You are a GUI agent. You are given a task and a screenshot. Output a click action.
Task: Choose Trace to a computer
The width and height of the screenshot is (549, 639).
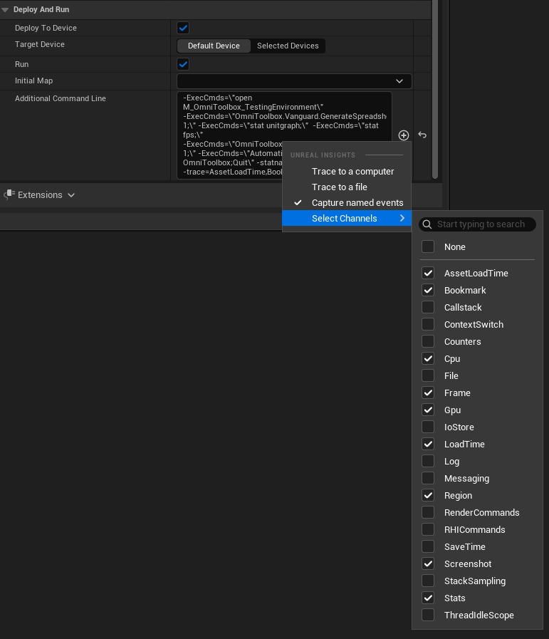352,172
